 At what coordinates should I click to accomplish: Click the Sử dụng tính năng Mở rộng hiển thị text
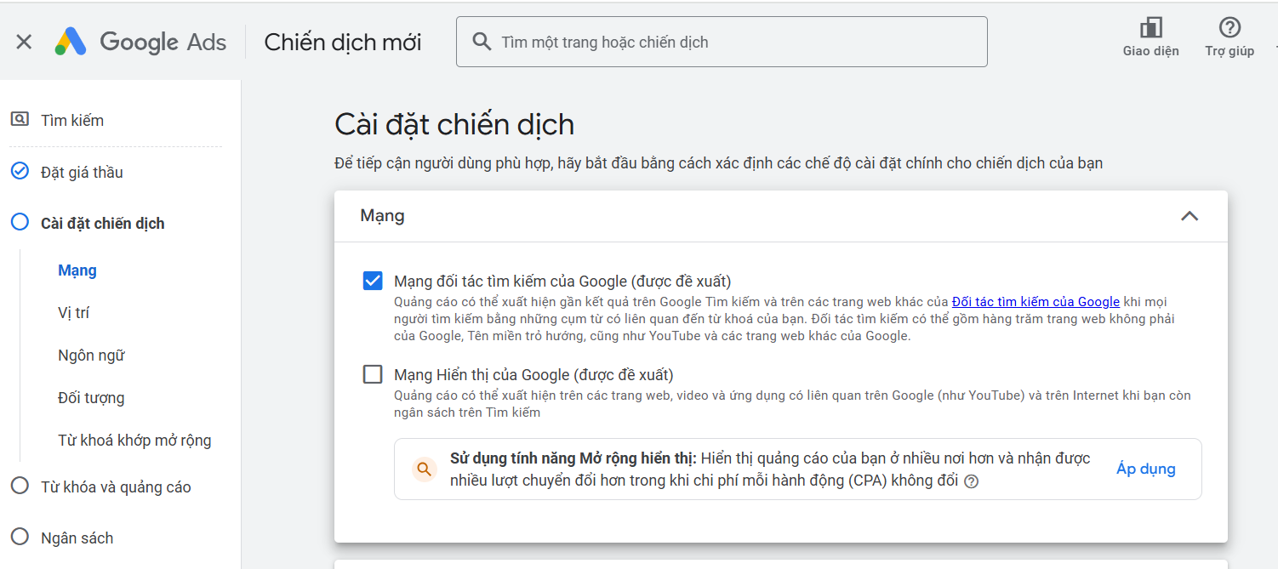click(573, 459)
